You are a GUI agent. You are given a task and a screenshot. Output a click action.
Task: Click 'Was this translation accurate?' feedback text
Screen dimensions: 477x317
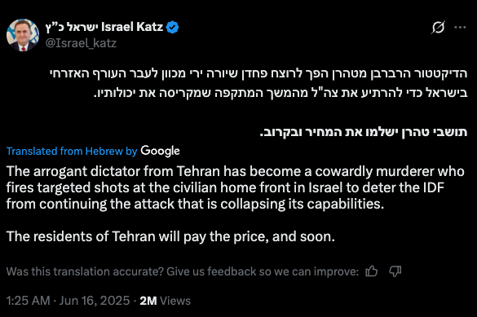click(183, 271)
